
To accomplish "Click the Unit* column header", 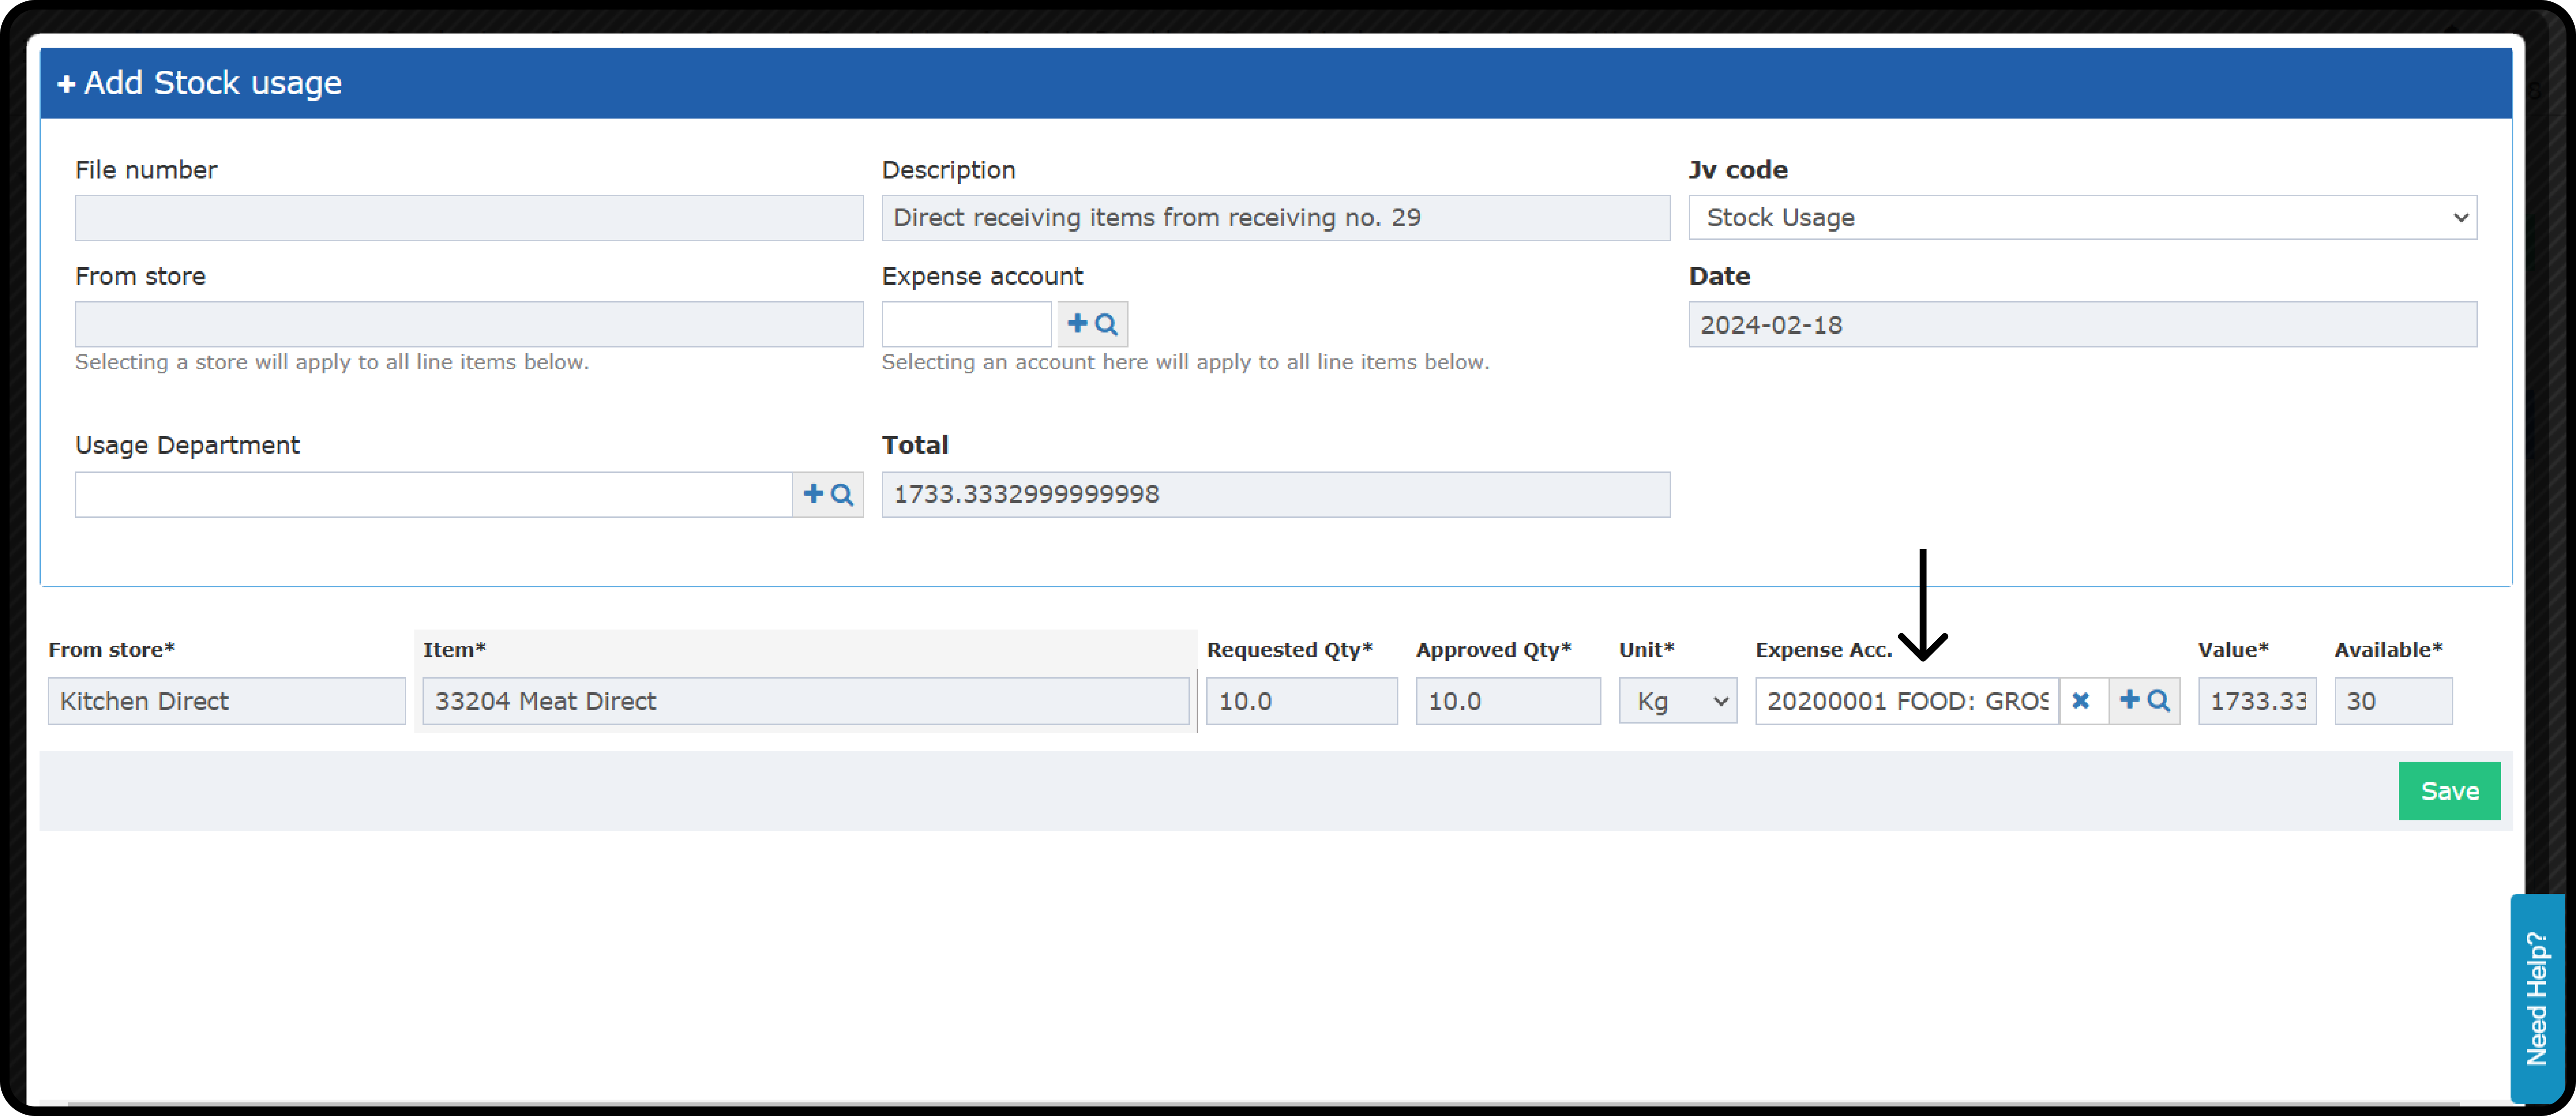I will pyautogui.click(x=1646, y=650).
